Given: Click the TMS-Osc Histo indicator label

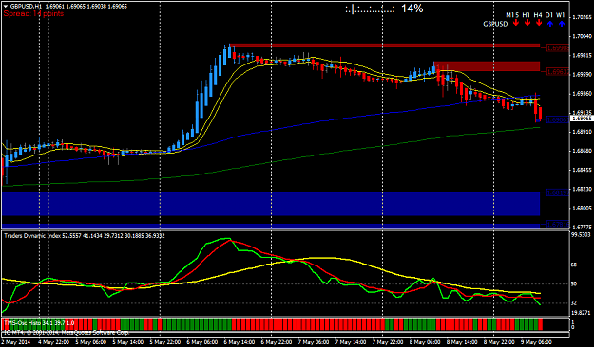Looking at the screenshot, I should coord(39,323).
